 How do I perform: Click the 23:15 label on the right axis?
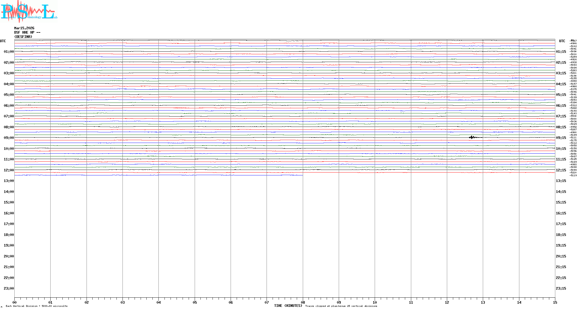(561, 288)
